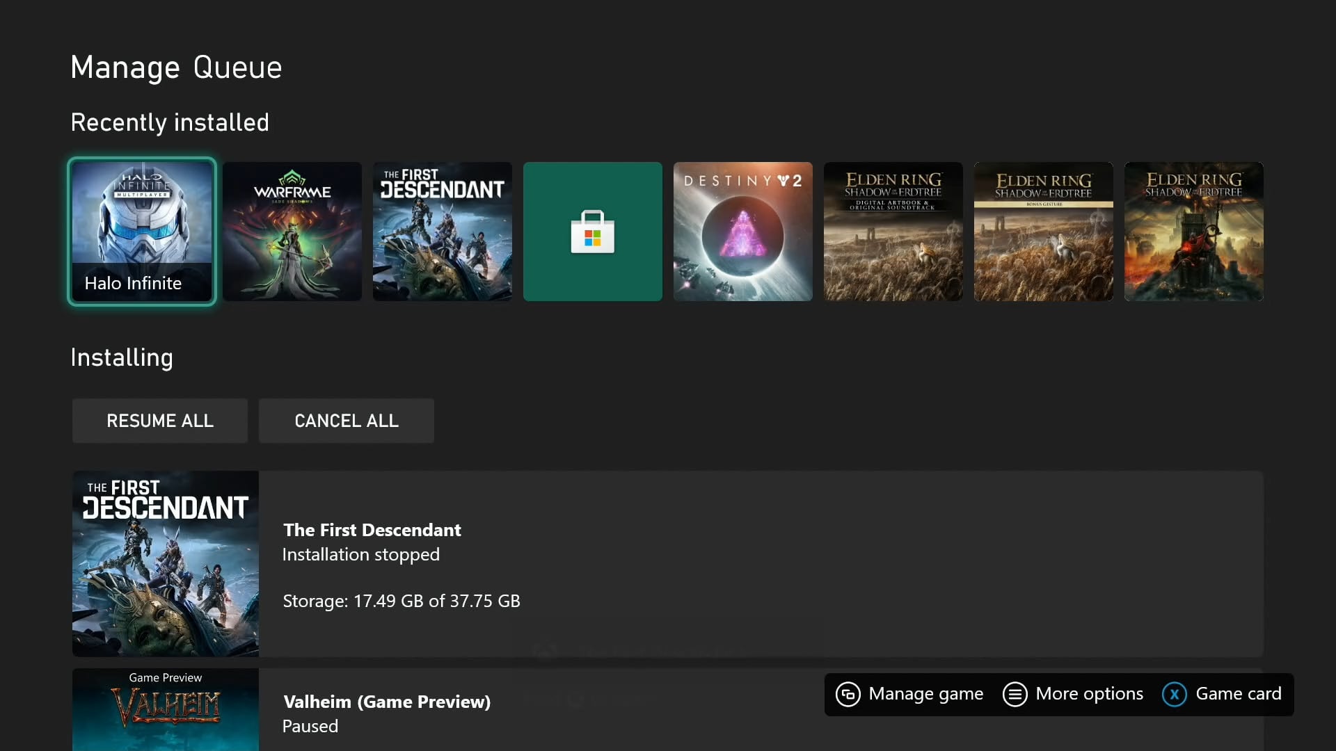Select Elden Ring Bonus Gesture tile
Screen dimensions: 1336x751
pyautogui.click(x=1044, y=232)
